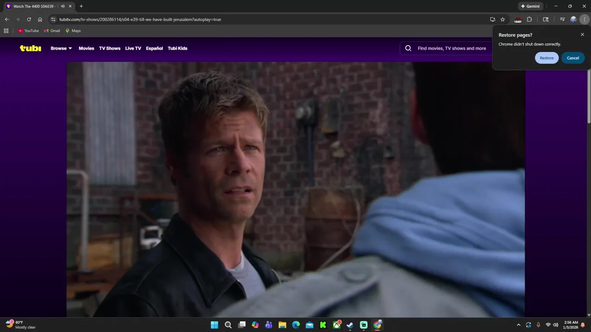The image size is (591, 332).
Task: Open Mail app from taskbar
Action: click(309, 325)
